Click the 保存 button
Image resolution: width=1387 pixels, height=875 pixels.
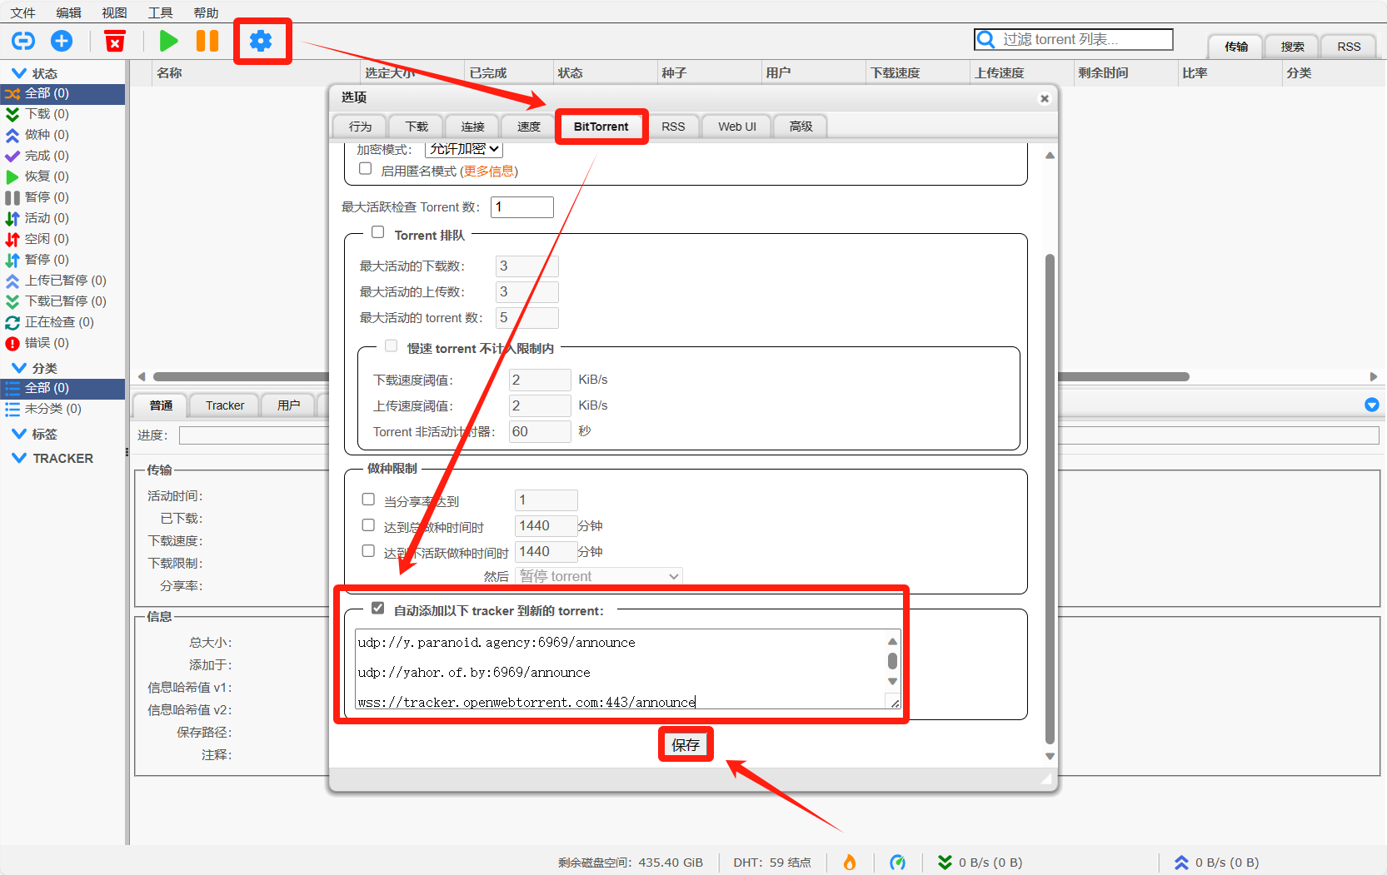click(x=686, y=745)
